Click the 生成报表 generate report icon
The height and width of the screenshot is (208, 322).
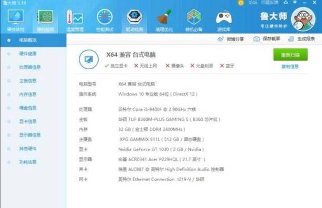click(291, 39)
